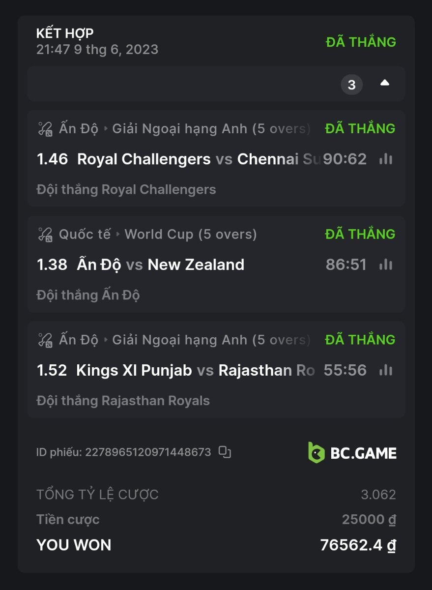Click cricket icon on World Cup row
The width and height of the screenshot is (432, 590).
pos(45,235)
